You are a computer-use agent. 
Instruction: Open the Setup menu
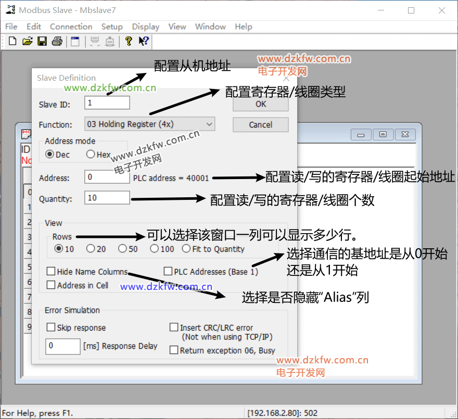tap(112, 27)
